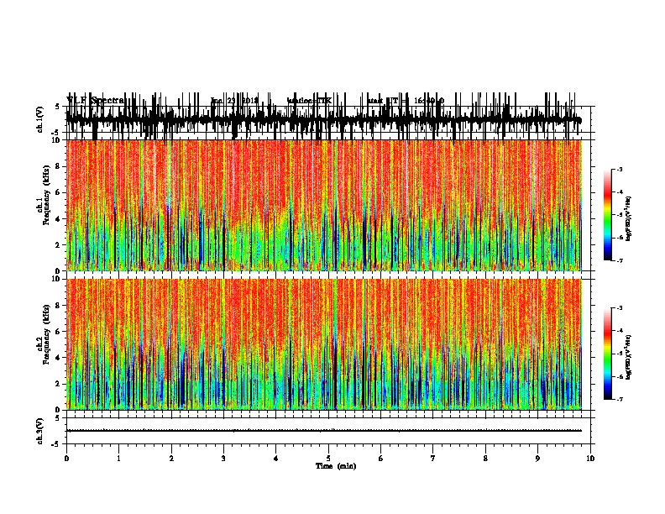Click the time axis tick label 3
Screen dimensions: 665x514
coord(223,459)
